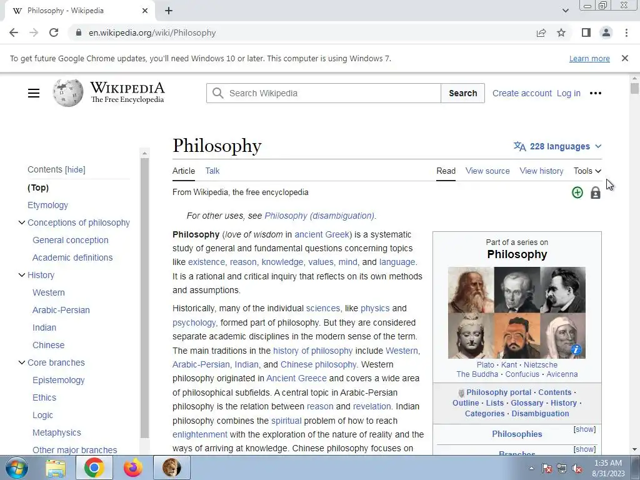This screenshot has height=480, width=640.
Task: Open the View history tab
Action: pos(541,171)
